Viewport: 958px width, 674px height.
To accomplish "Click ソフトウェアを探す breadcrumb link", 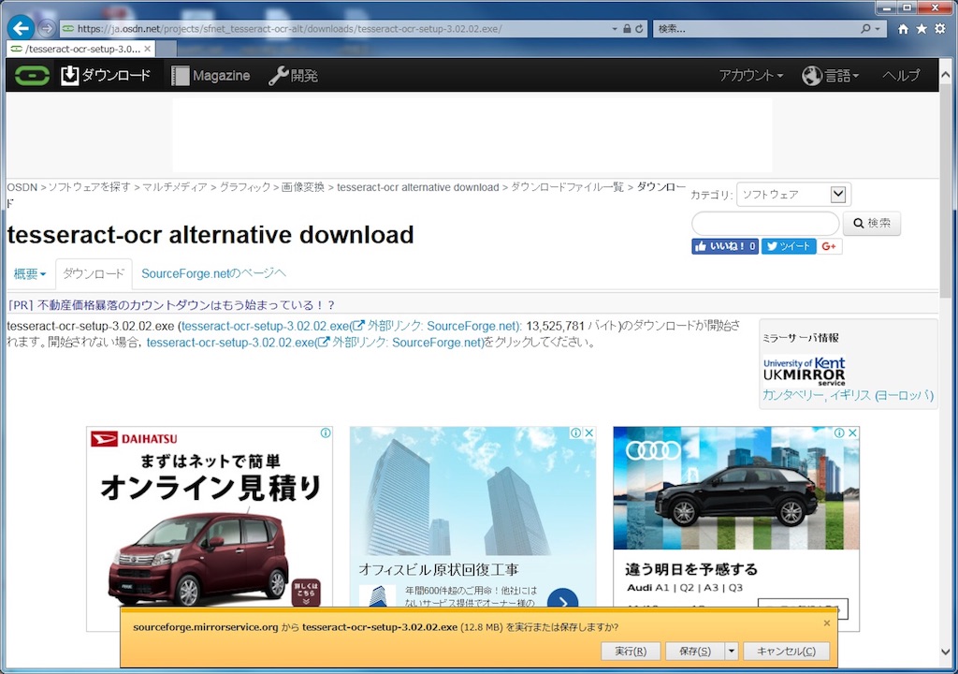I will [89, 187].
